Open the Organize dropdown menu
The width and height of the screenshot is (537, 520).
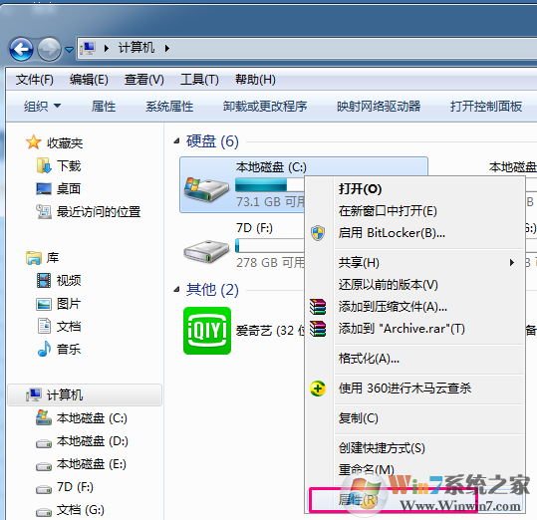point(42,107)
